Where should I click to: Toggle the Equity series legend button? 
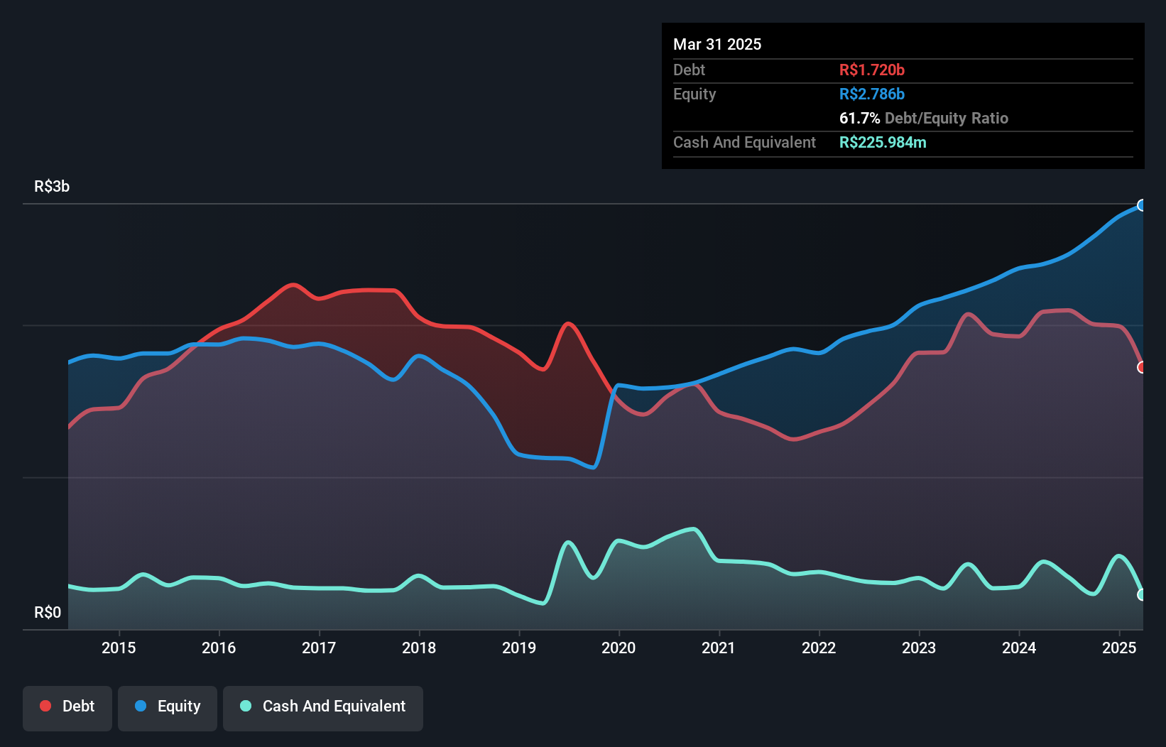168,707
